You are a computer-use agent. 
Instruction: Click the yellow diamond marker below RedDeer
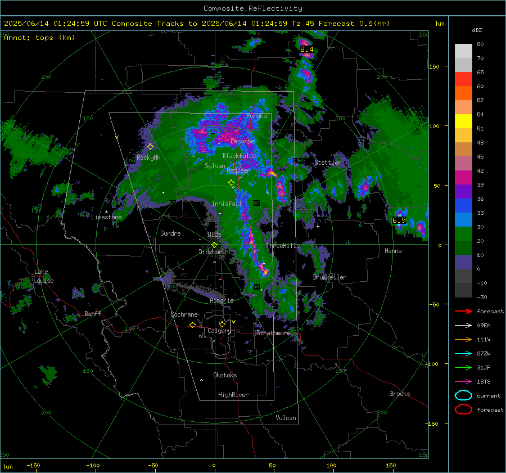click(232, 183)
